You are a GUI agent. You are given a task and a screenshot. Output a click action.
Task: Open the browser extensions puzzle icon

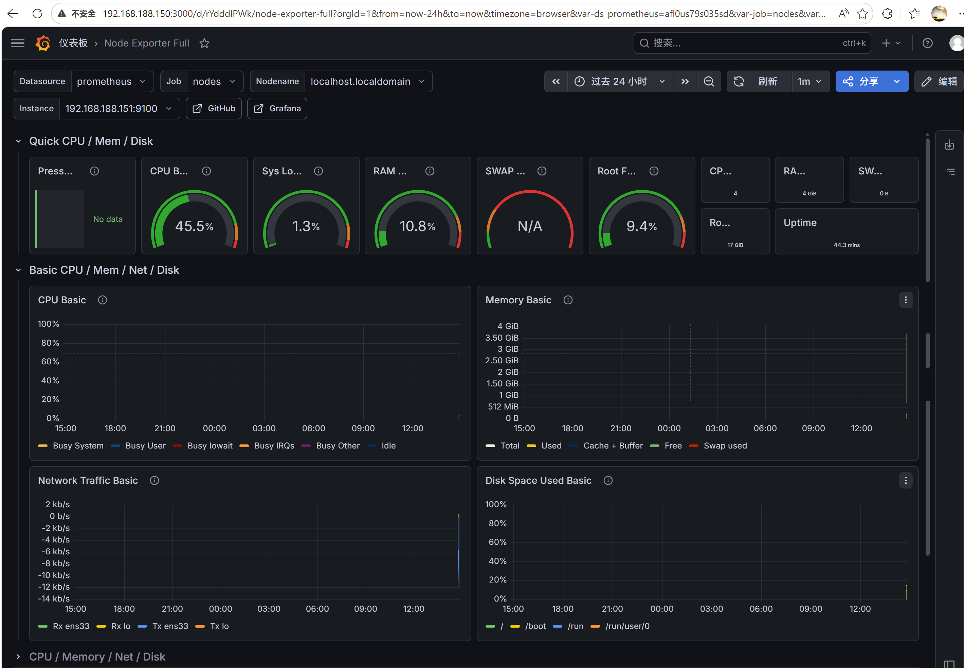(x=887, y=13)
